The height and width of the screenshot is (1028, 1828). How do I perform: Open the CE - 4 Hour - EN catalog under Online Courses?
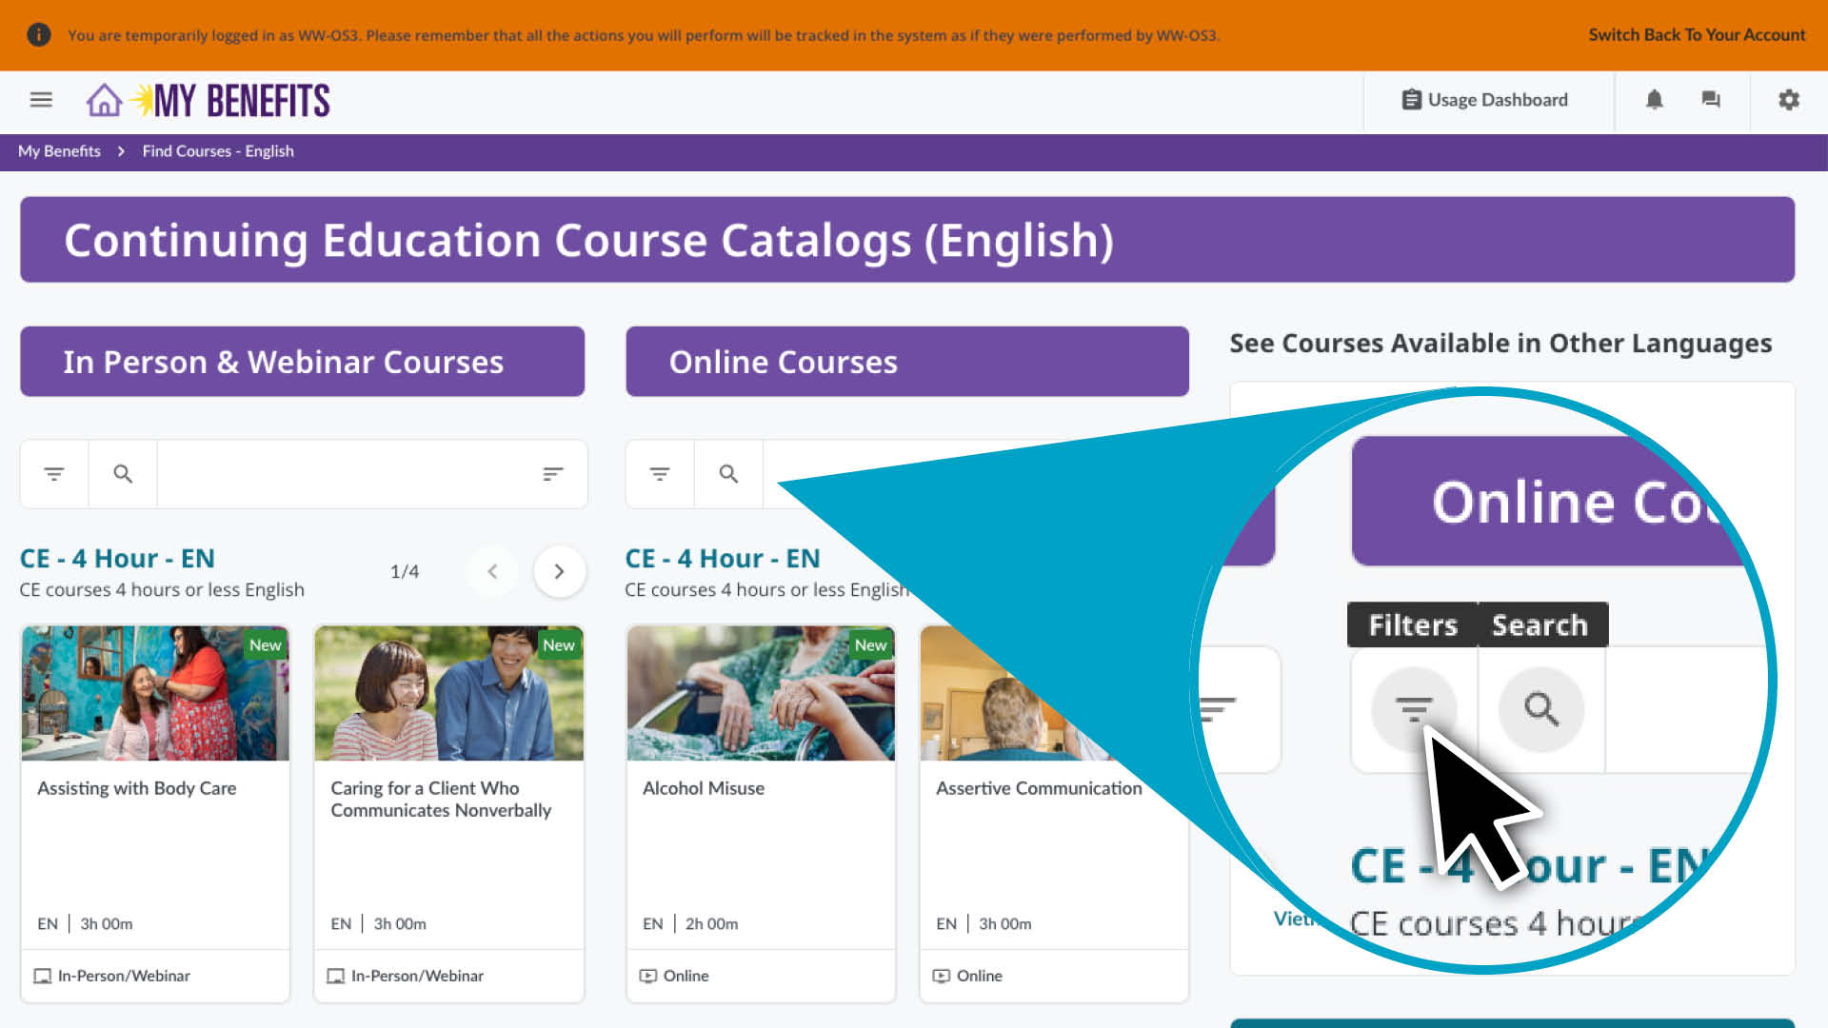723,558
